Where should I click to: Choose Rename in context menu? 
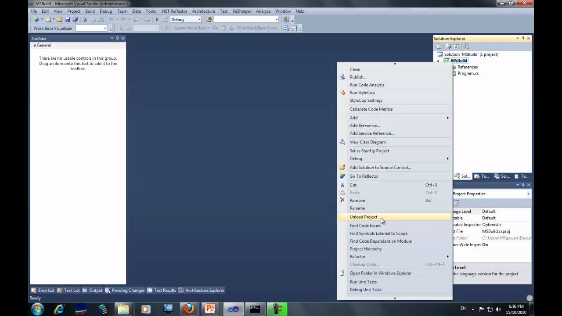click(394, 208)
